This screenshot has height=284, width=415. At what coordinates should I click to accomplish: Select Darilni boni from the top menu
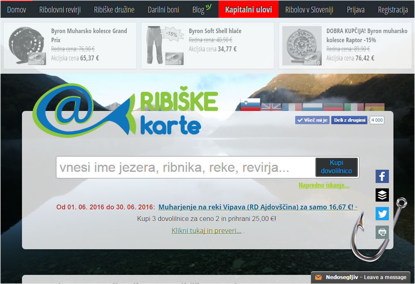click(x=163, y=10)
